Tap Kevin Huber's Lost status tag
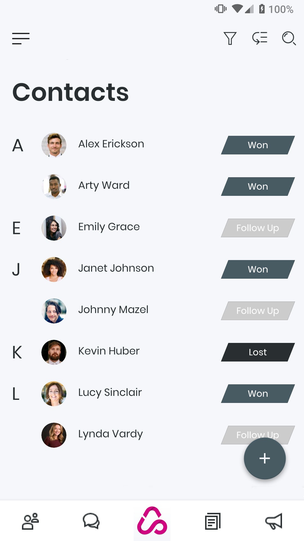304x541 pixels. 258,352
